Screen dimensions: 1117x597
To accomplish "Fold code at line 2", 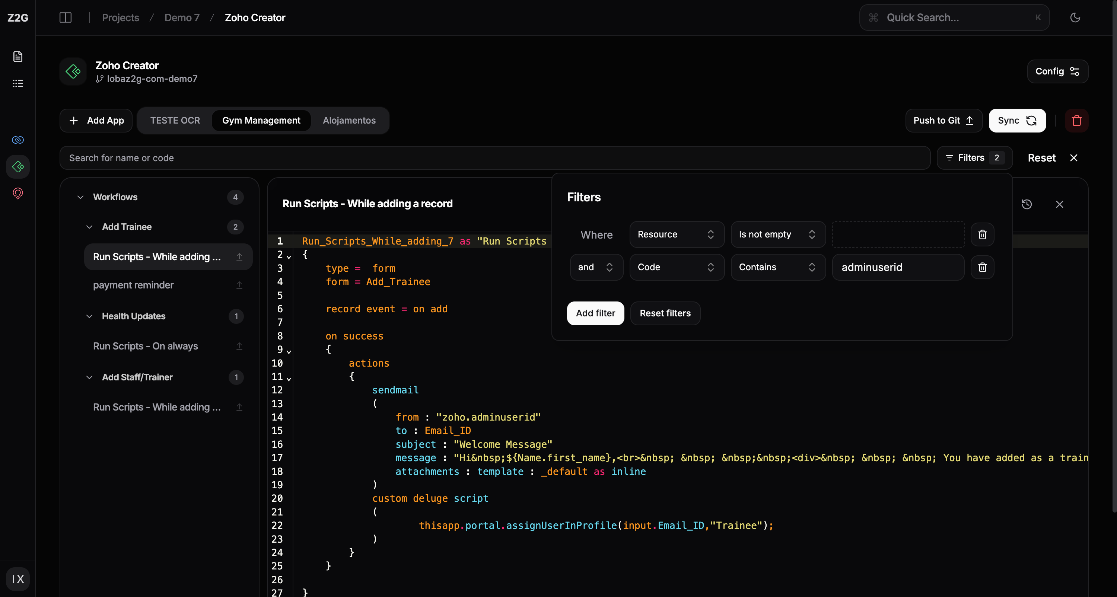I will tap(289, 257).
